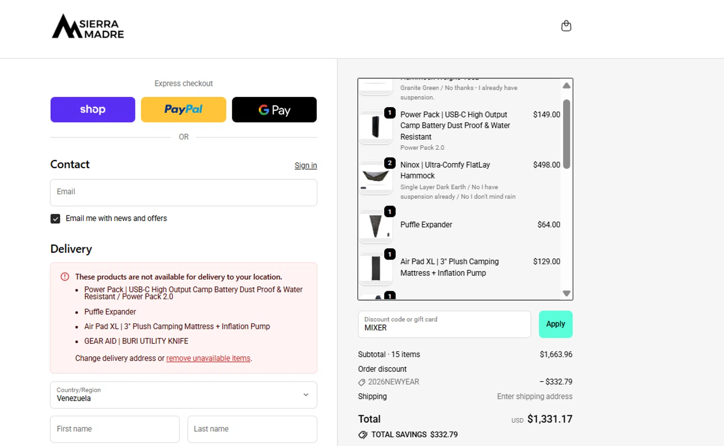The height and width of the screenshot is (446, 724).
Task: Click remove unavailable items link
Action: point(208,358)
